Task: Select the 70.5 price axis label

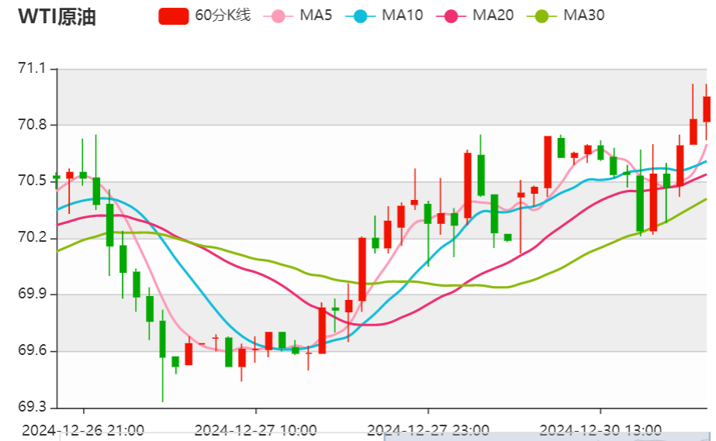Action: coord(33,181)
